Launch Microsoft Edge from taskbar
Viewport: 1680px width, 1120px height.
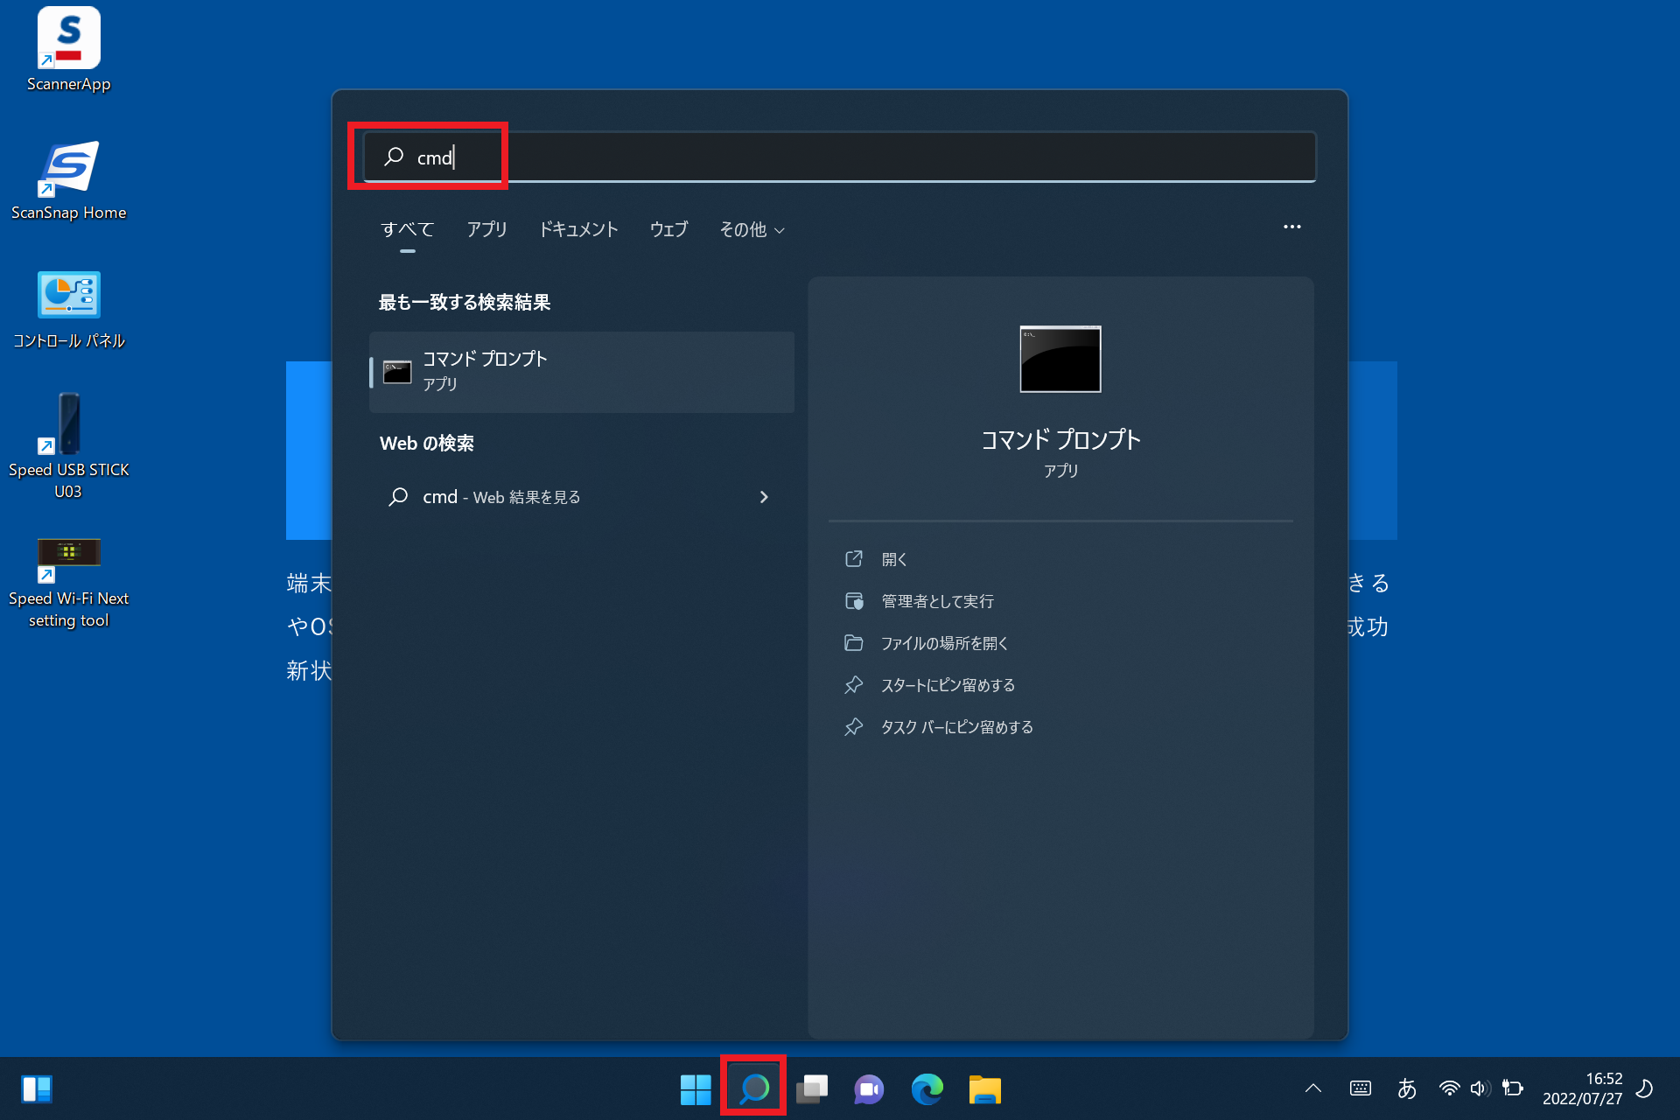pos(927,1088)
